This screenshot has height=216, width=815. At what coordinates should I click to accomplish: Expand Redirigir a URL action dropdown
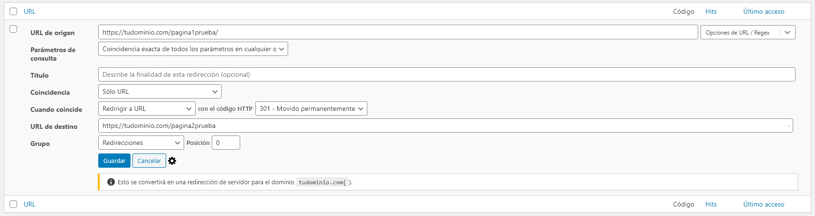click(147, 108)
